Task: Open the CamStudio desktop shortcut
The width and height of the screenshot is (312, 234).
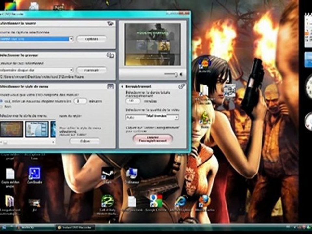Action: click(34, 175)
